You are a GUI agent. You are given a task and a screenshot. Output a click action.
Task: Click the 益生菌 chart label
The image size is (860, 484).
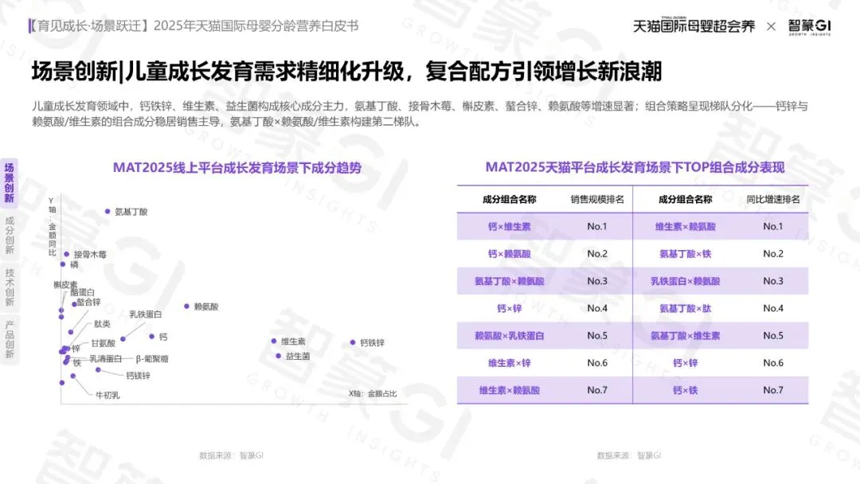click(298, 357)
